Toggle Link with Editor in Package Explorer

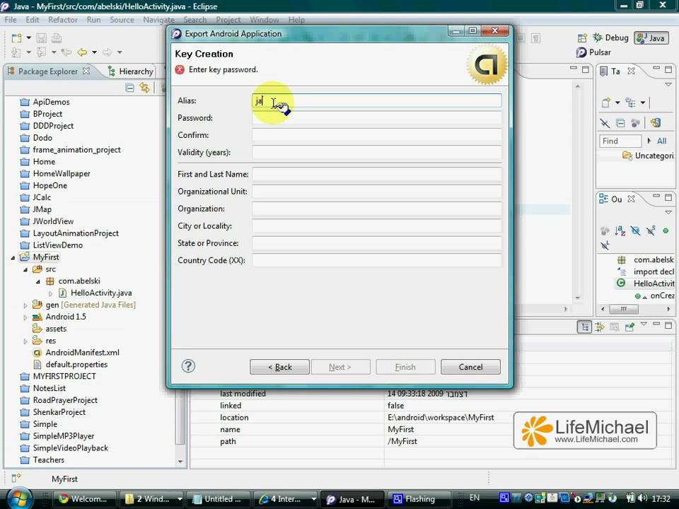144,88
